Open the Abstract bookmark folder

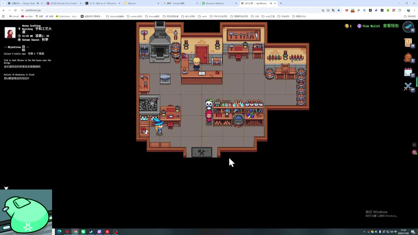(115, 16)
